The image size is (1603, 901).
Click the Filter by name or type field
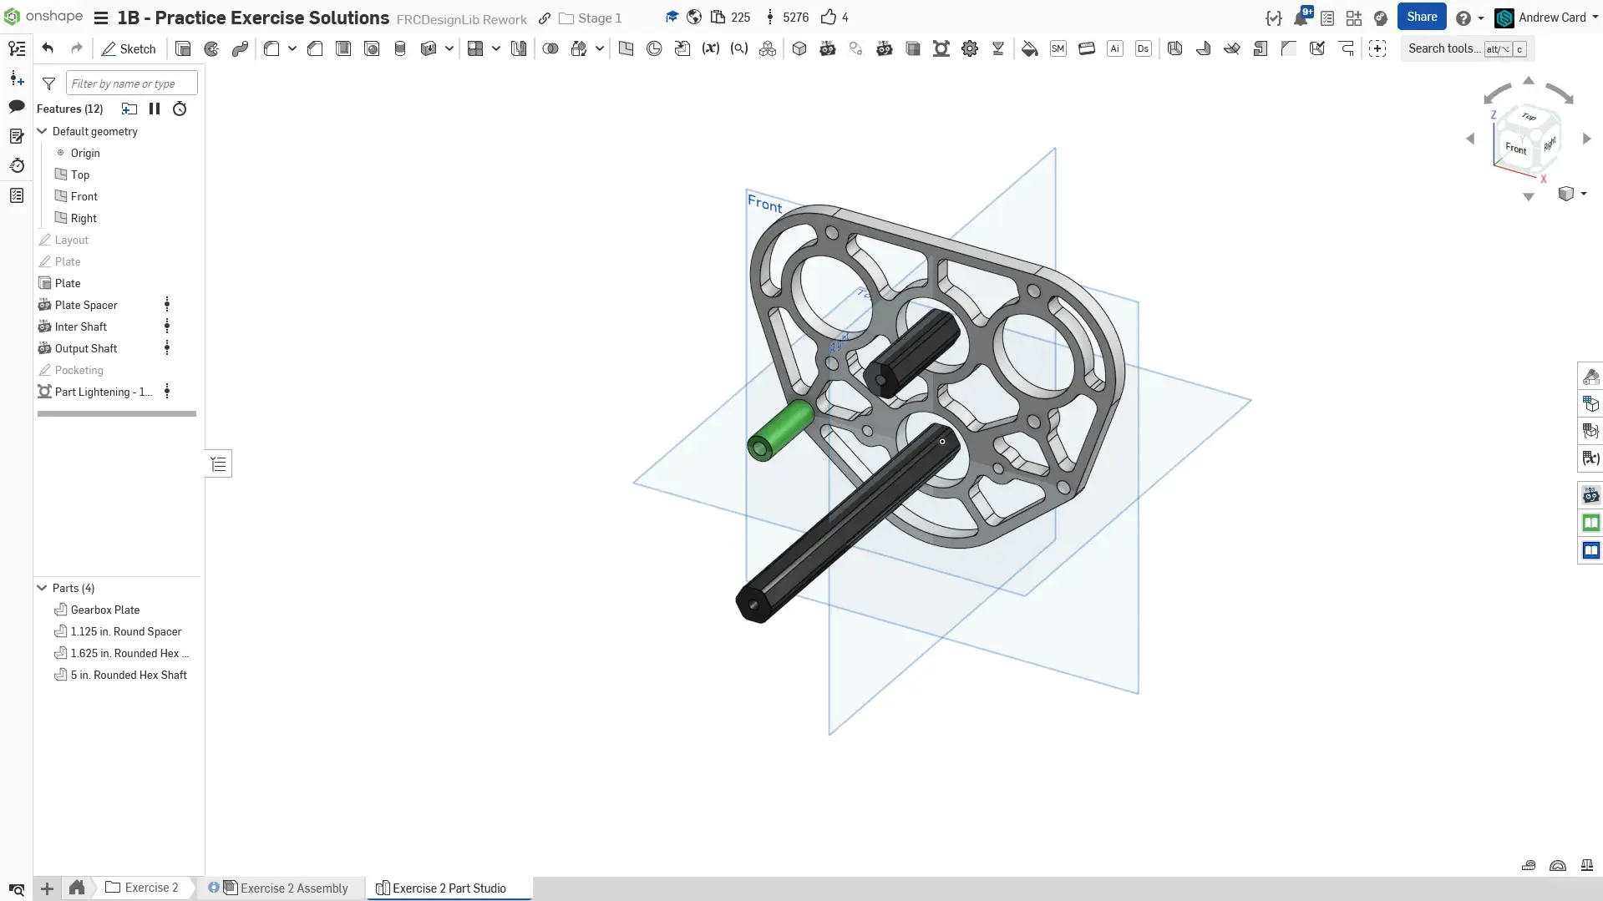pos(131,84)
